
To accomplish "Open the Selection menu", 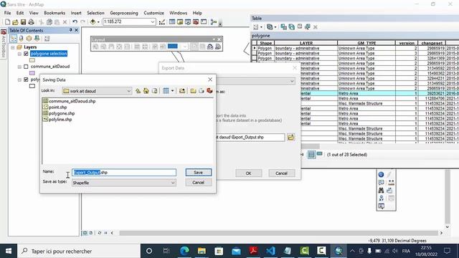I will (x=95, y=13).
